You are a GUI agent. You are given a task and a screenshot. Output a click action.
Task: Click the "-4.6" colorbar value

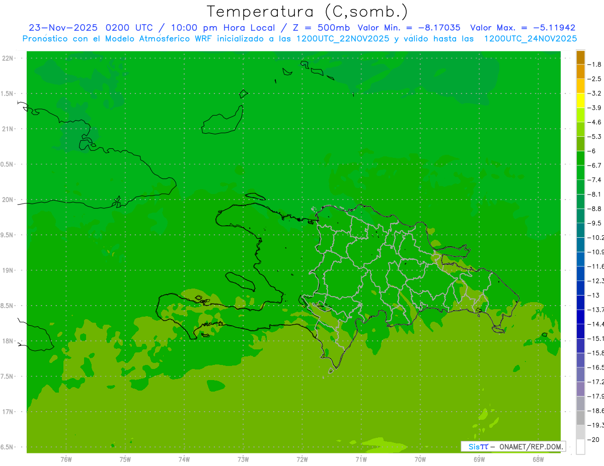595,122
